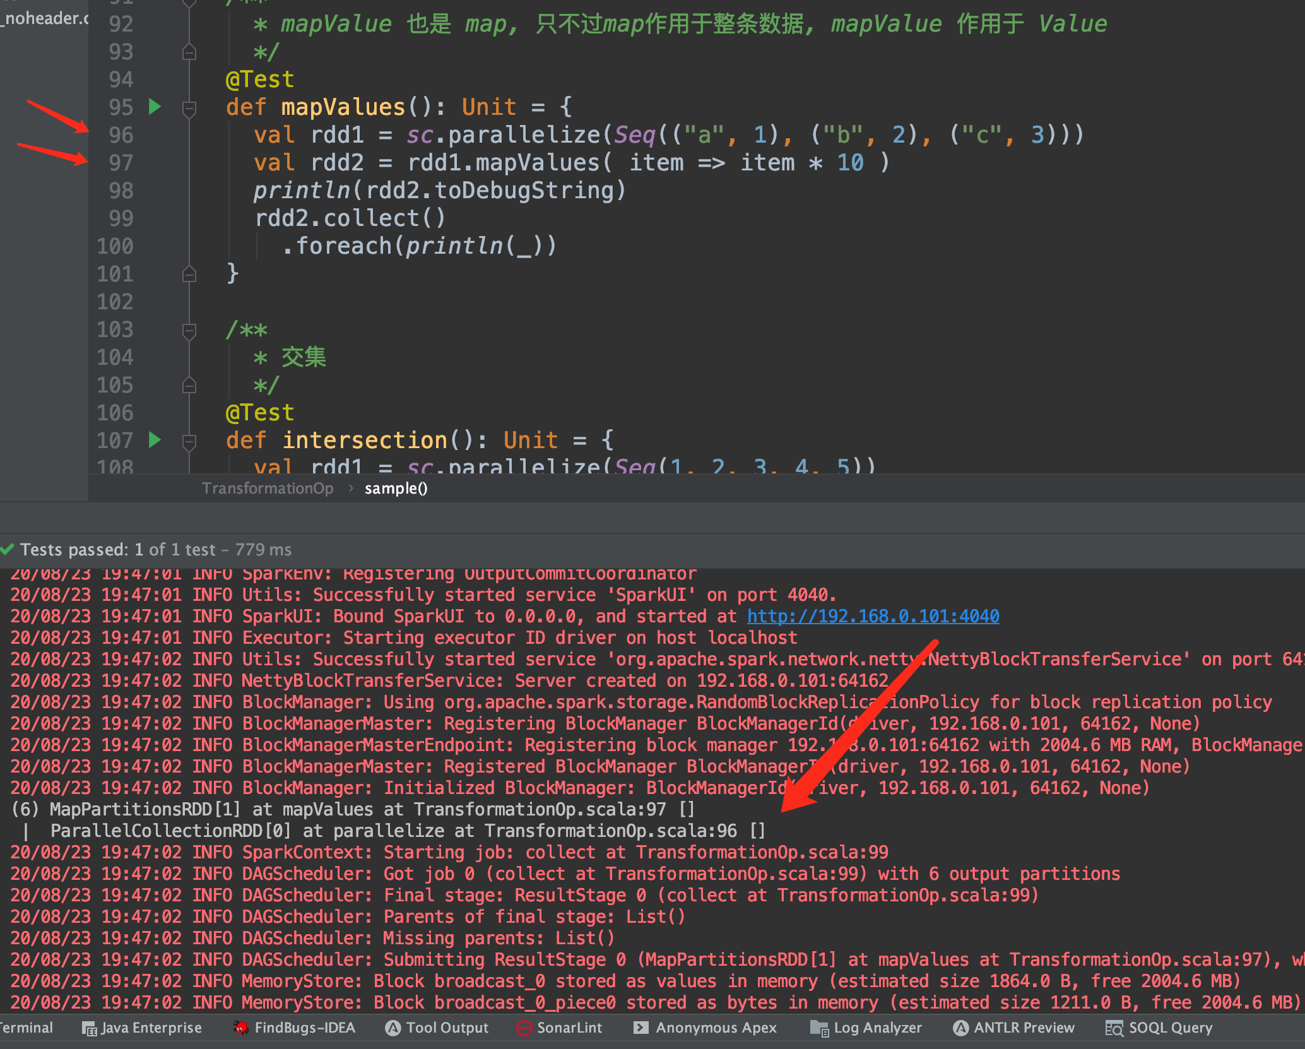Click the sample() breadcrumb item

396,489
